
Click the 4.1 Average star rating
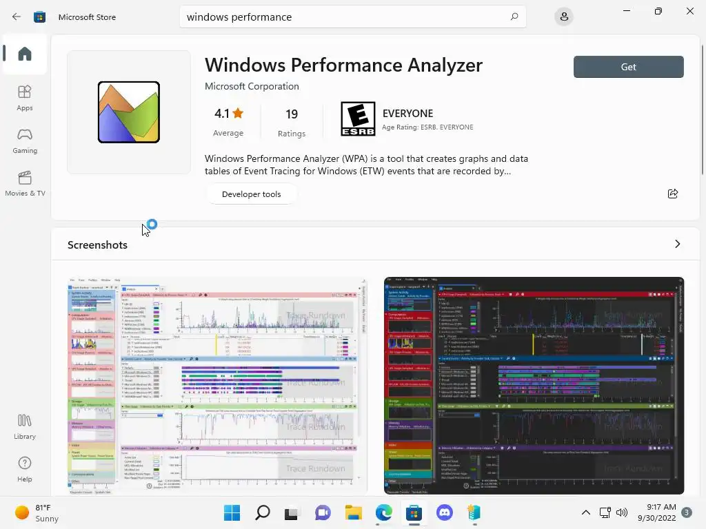click(x=228, y=121)
